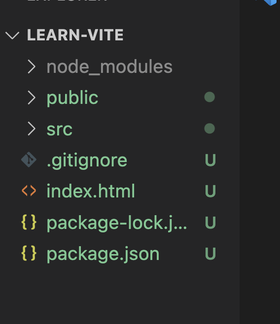This screenshot has height=324, width=280.
Task: Click the green change dot for src
Action: (210, 129)
